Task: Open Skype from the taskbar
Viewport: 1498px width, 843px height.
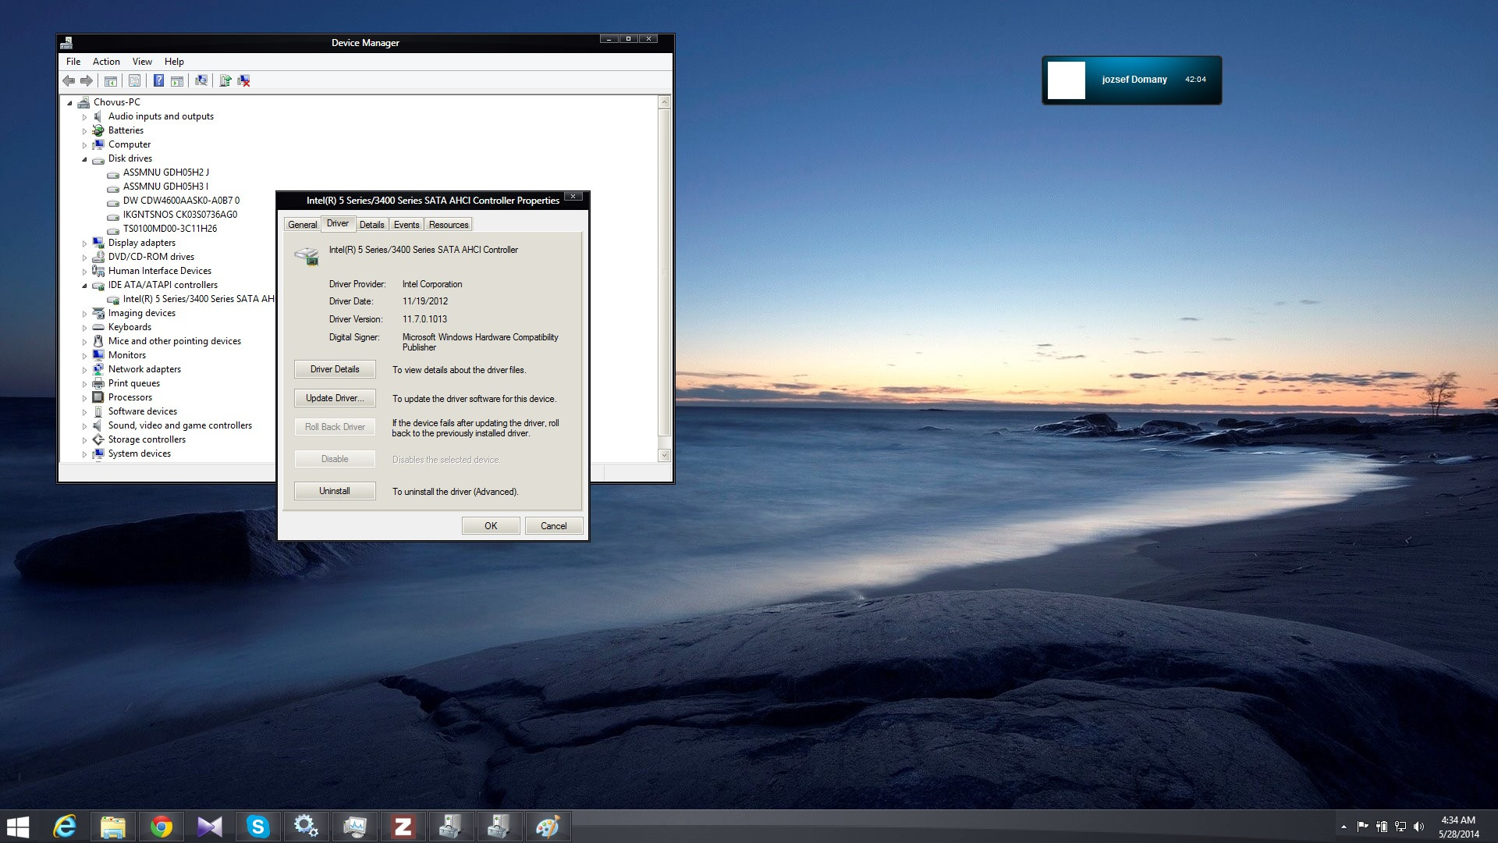Action: (257, 826)
